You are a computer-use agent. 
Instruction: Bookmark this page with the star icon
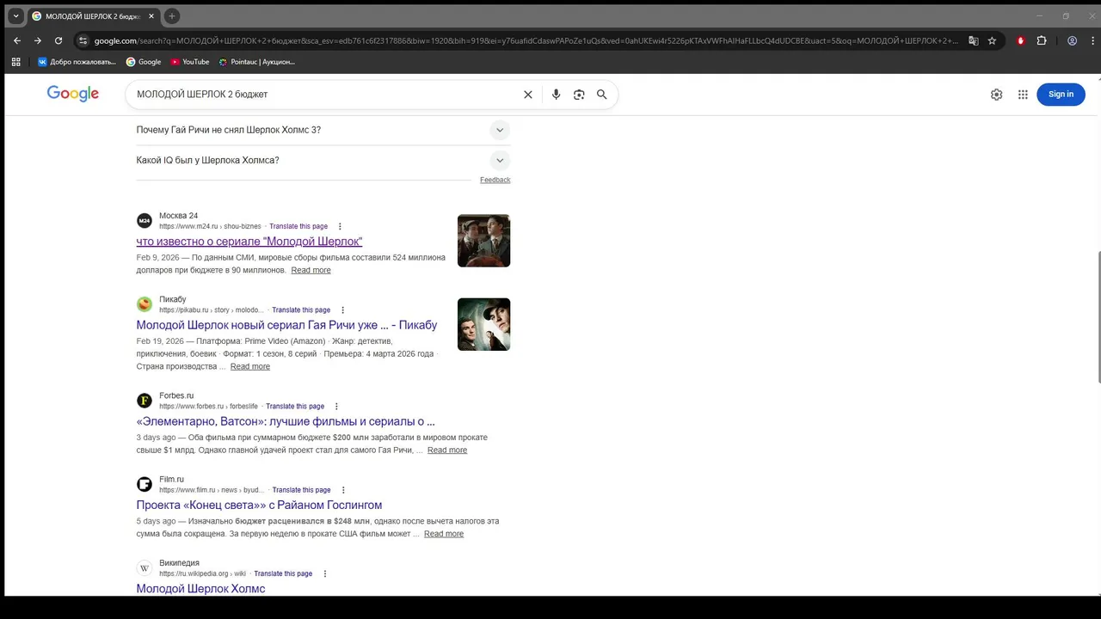[992, 40]
